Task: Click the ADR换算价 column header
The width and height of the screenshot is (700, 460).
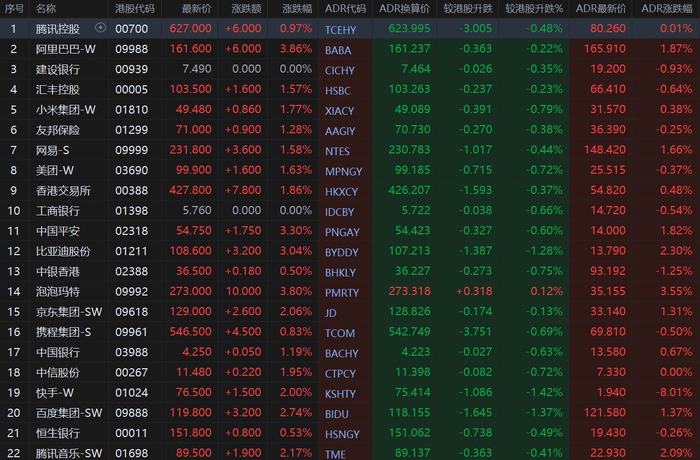Action: [404, 9]
